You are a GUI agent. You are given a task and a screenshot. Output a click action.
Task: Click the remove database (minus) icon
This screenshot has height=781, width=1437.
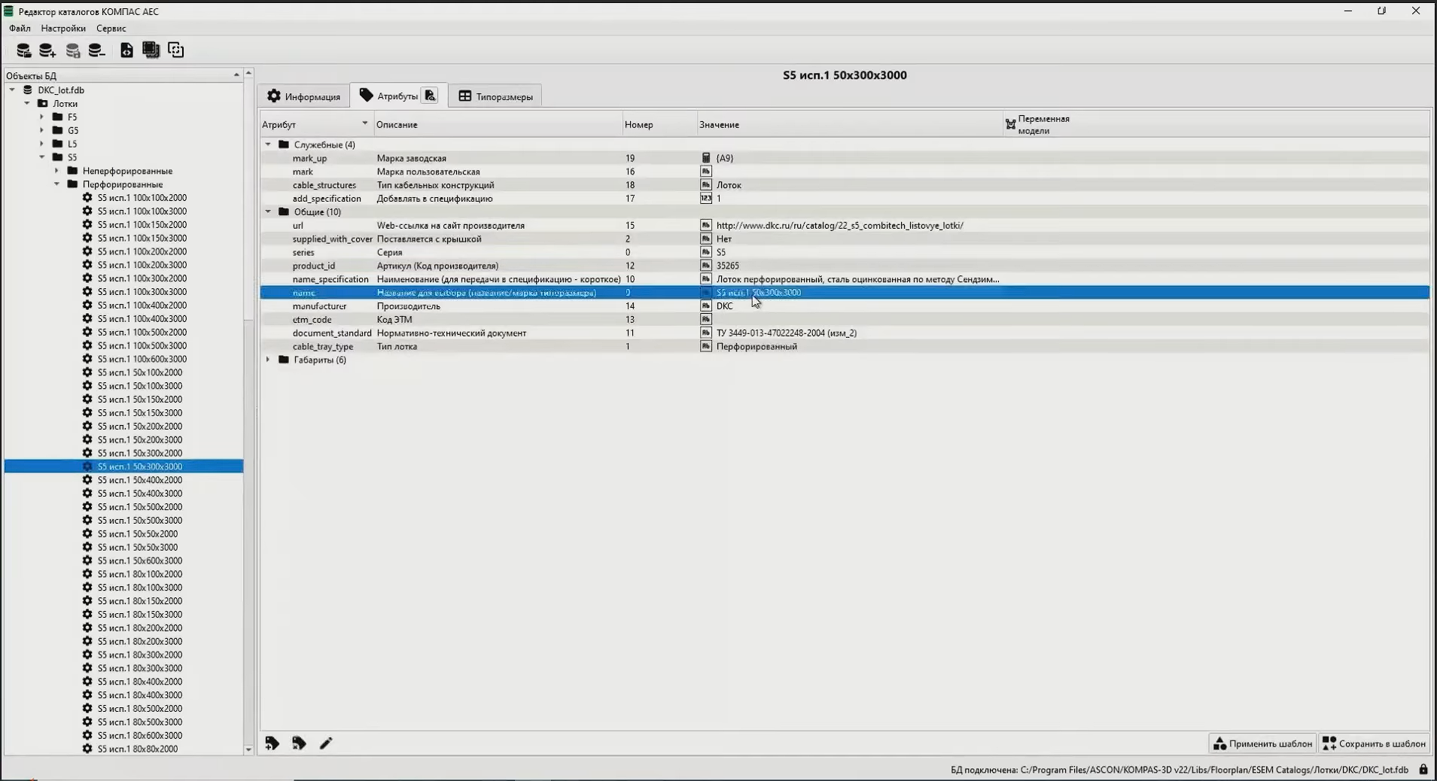[x=96, y=50]
